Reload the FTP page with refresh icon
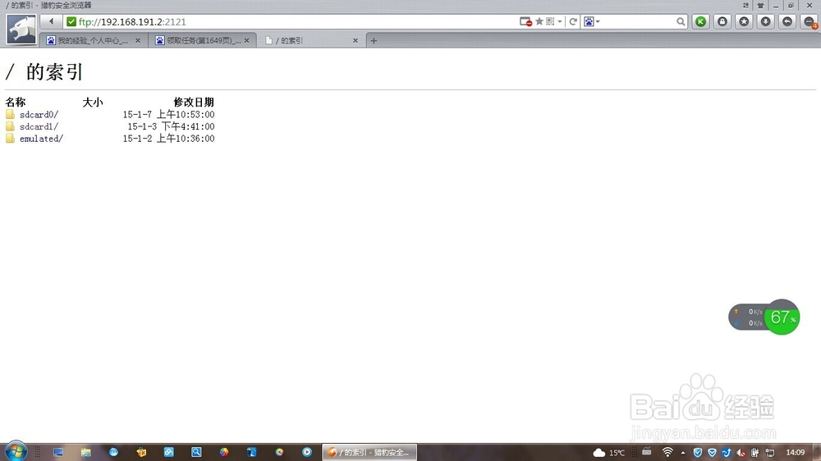821x461 pixels. [573, 21]
